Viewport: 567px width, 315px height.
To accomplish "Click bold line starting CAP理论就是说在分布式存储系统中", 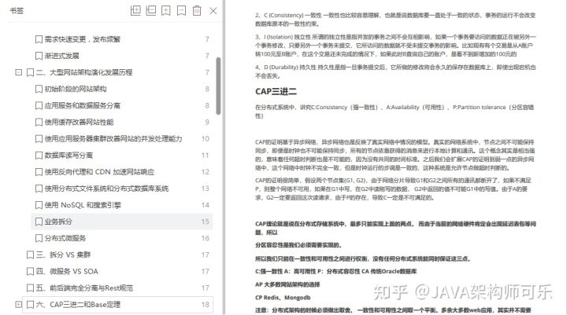I will (395, 228).
